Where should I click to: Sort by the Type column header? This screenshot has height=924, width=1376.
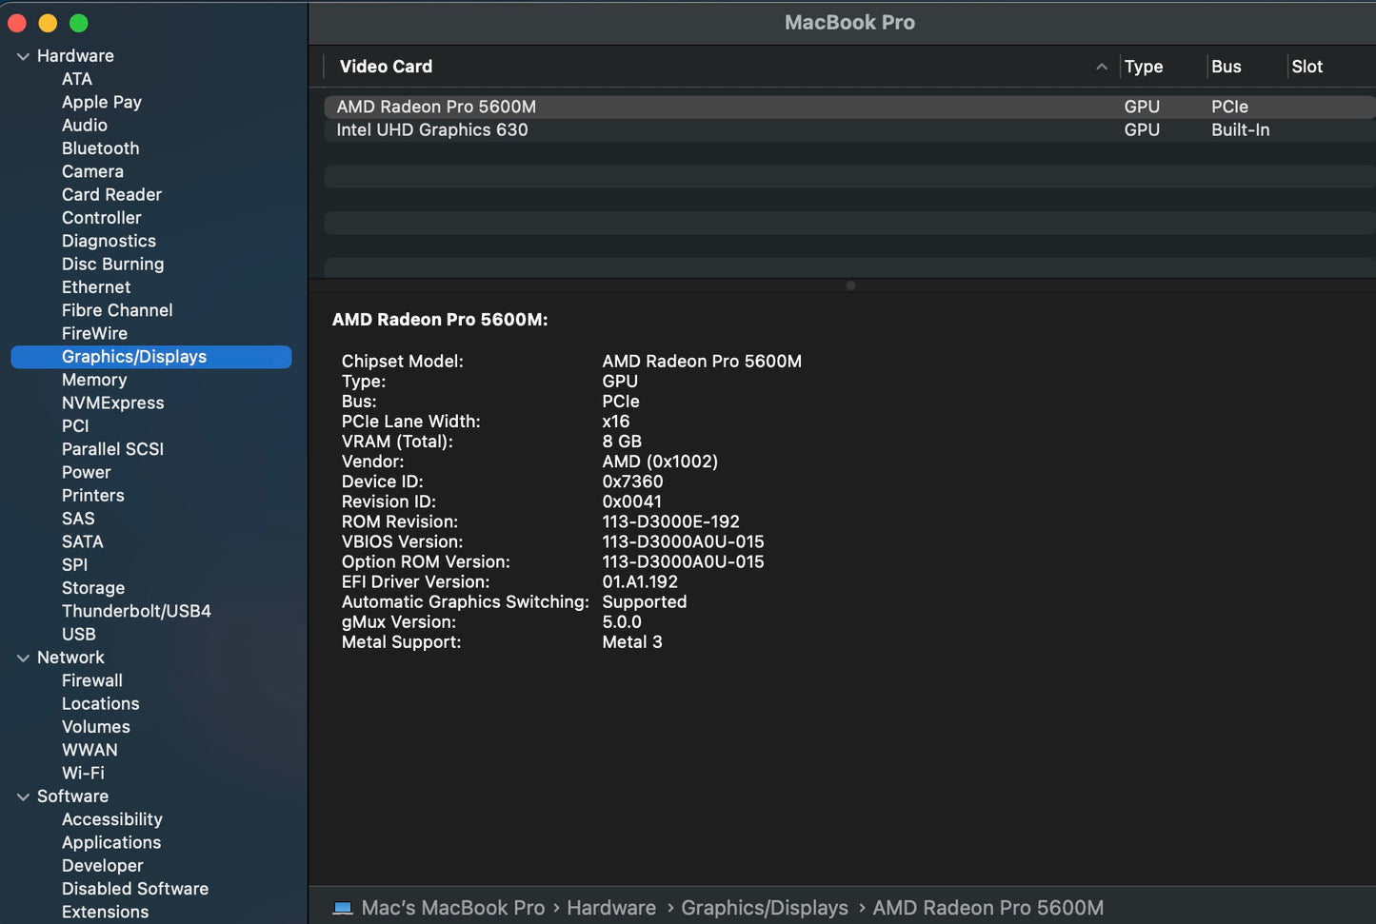tap(1143, 67)
